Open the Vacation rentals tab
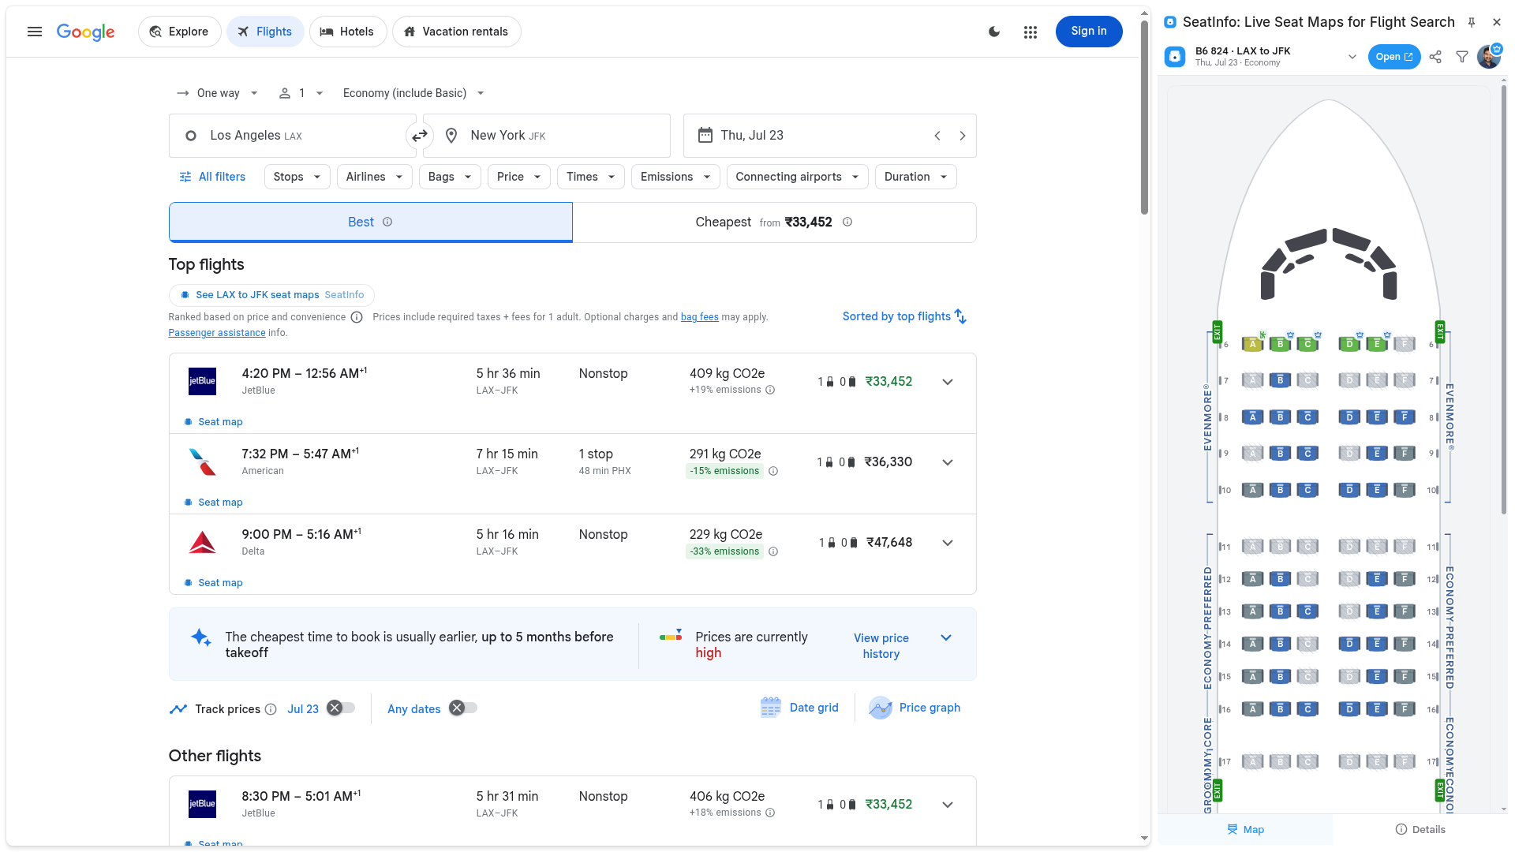This screenshot has height=852, width=1515. pyautogui.click(x=456, y=32)
